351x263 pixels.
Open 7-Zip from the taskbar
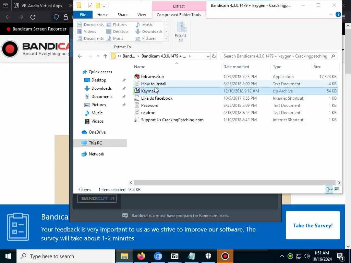(174, 256)
